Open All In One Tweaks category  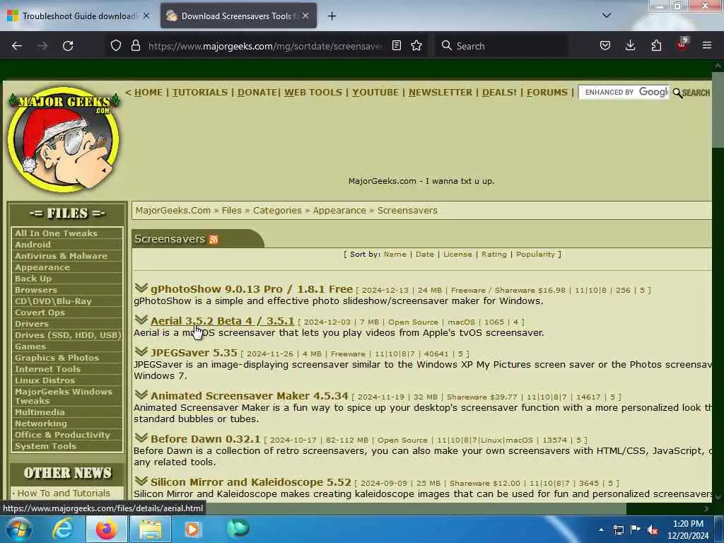(56, 233)
